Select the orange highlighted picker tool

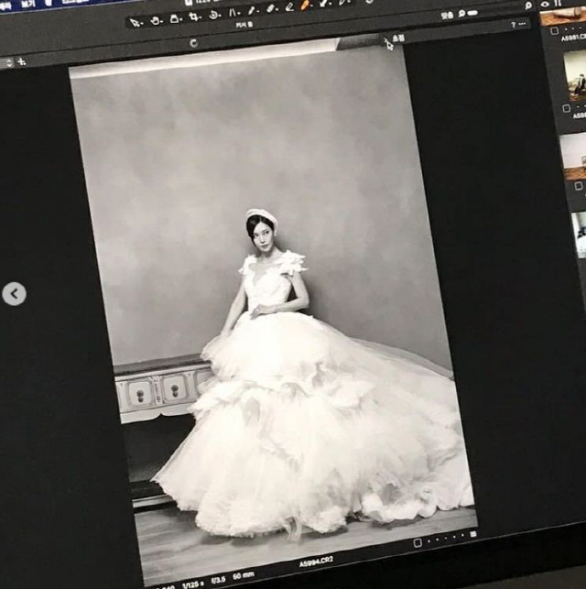[x=306, y=5]
